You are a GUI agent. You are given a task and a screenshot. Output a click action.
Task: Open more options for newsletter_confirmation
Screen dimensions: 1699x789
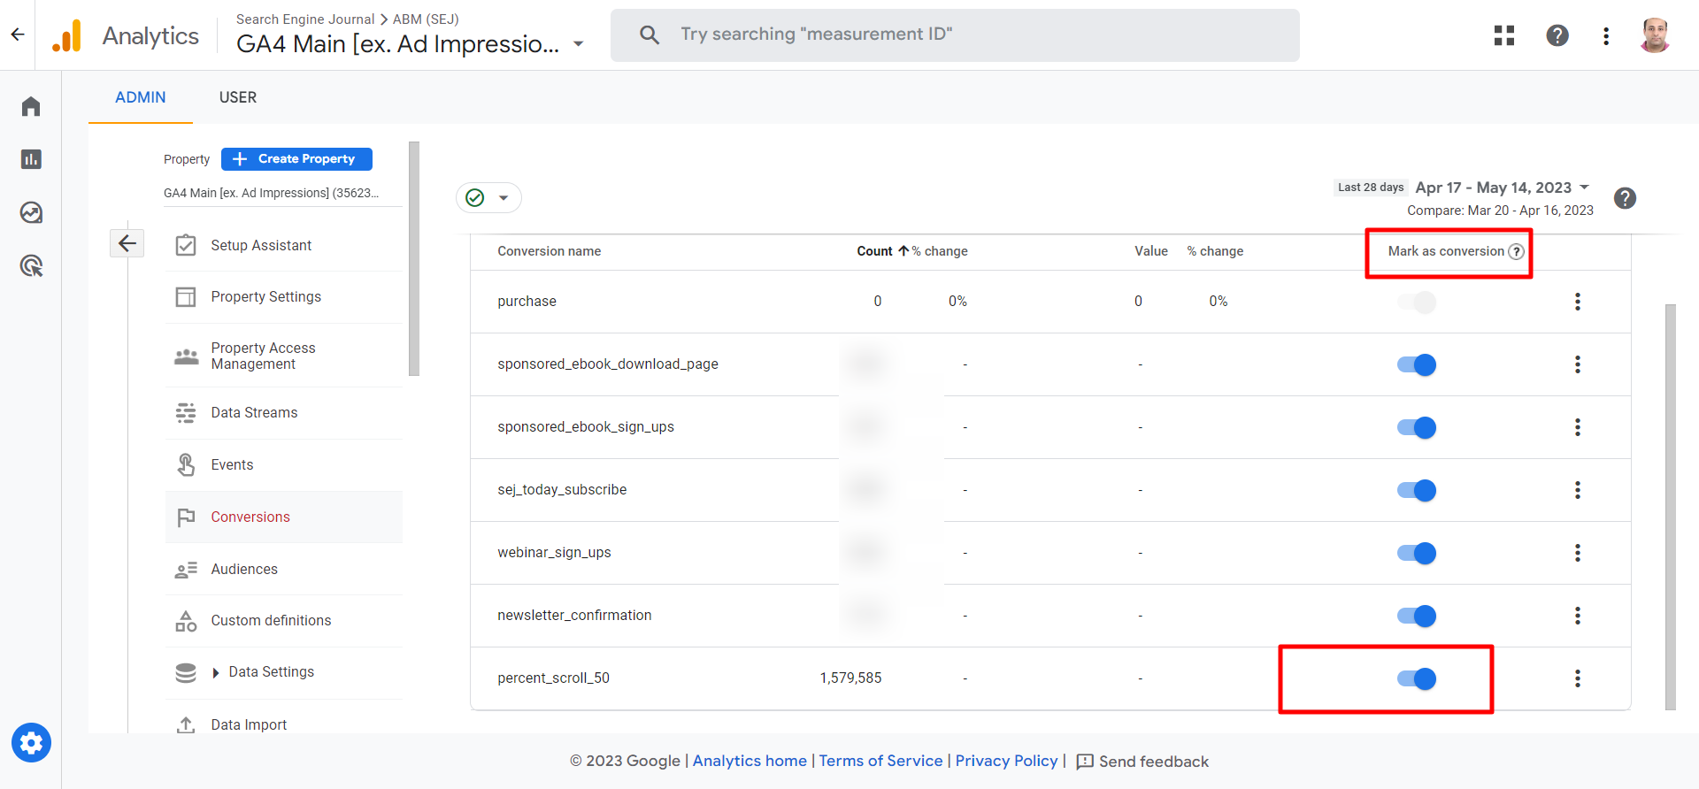tap(1577, 616)
